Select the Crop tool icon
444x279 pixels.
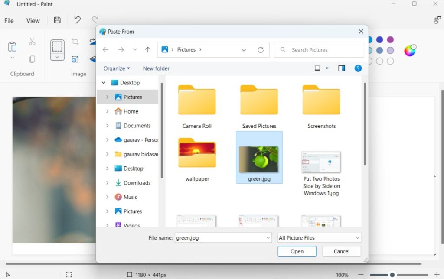coord(75,42)
